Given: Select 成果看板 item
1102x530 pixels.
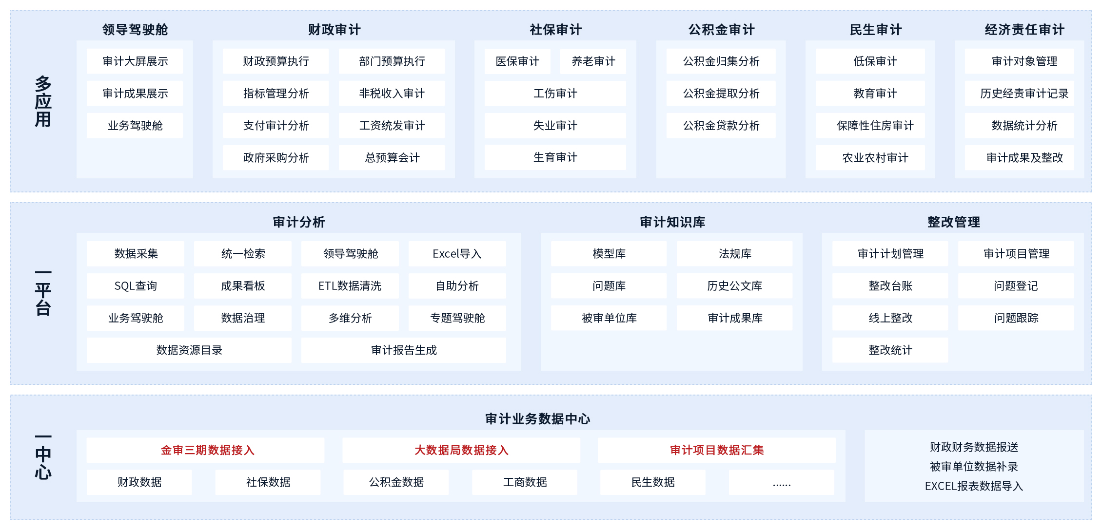Looking at the screenshot, I should pyautogui.click(x=243, y=286).
